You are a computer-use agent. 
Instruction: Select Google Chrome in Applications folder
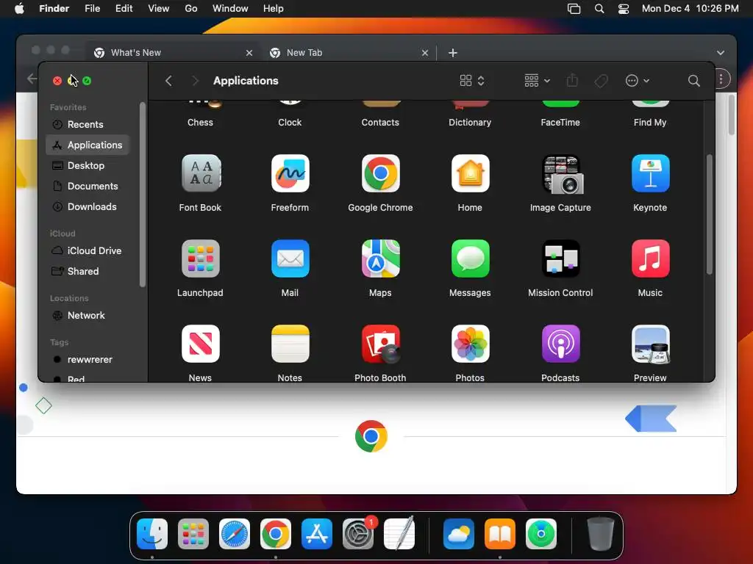point(380,173)
